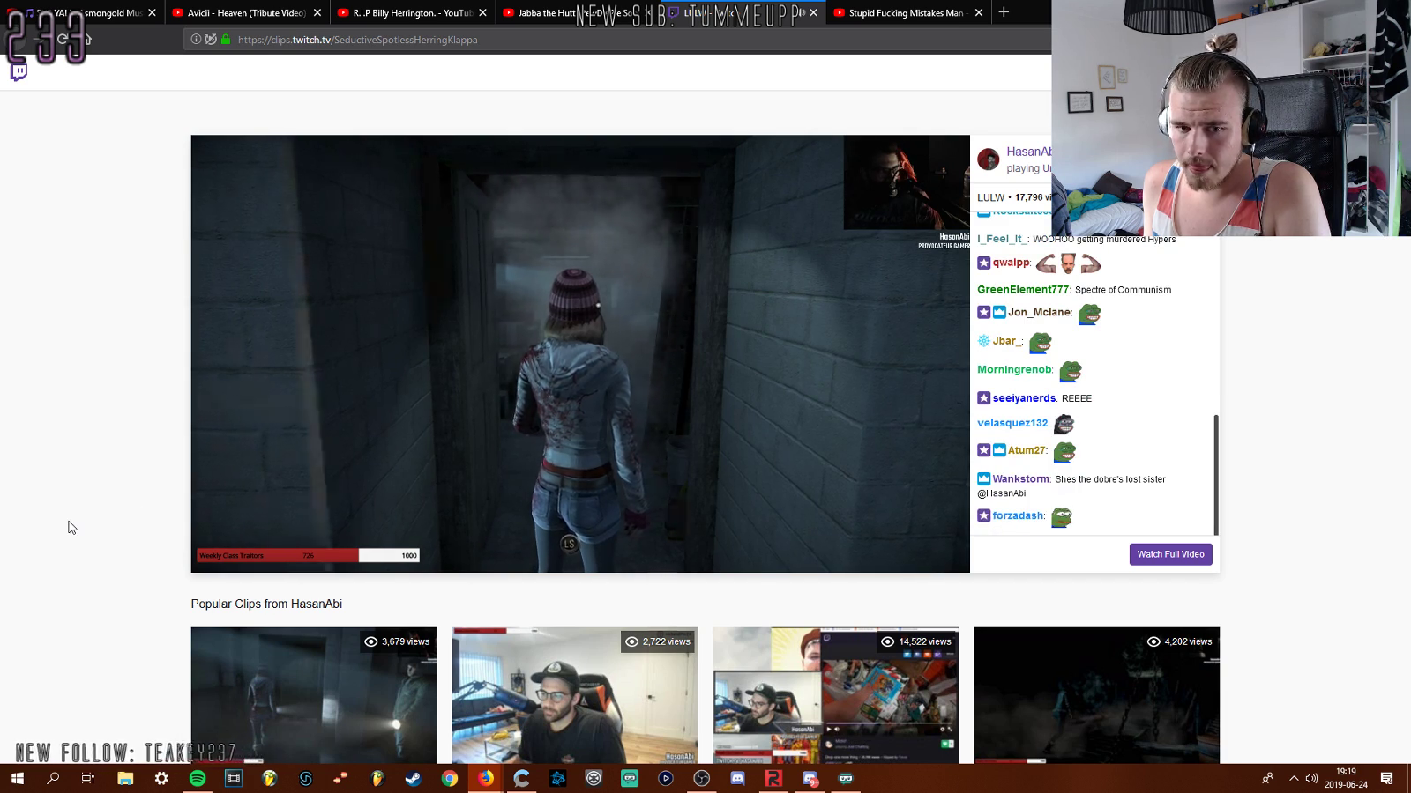Open popular clip with 4,202 views

coord(1096,695)
